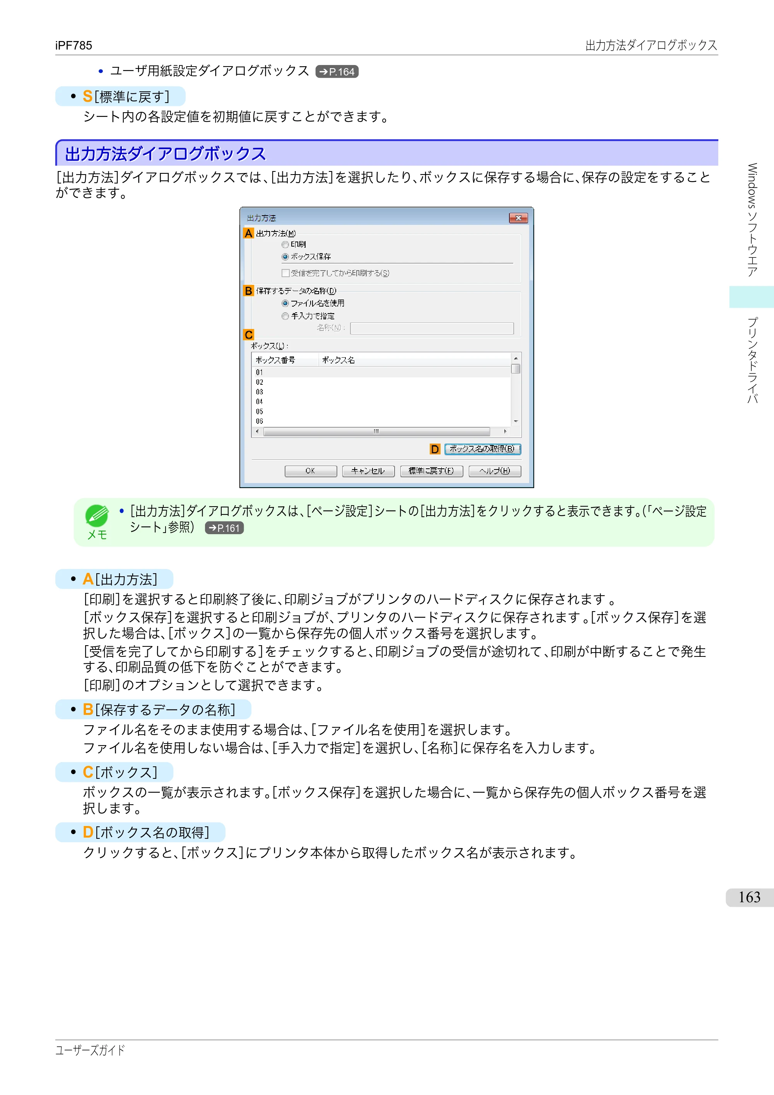Select box row 03 in list
The width and height of the screenshot is (774, 1095).
click(381, 392)
